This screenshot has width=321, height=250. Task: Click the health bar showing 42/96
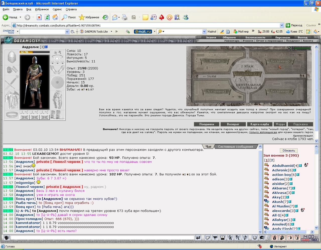point(35,52)
